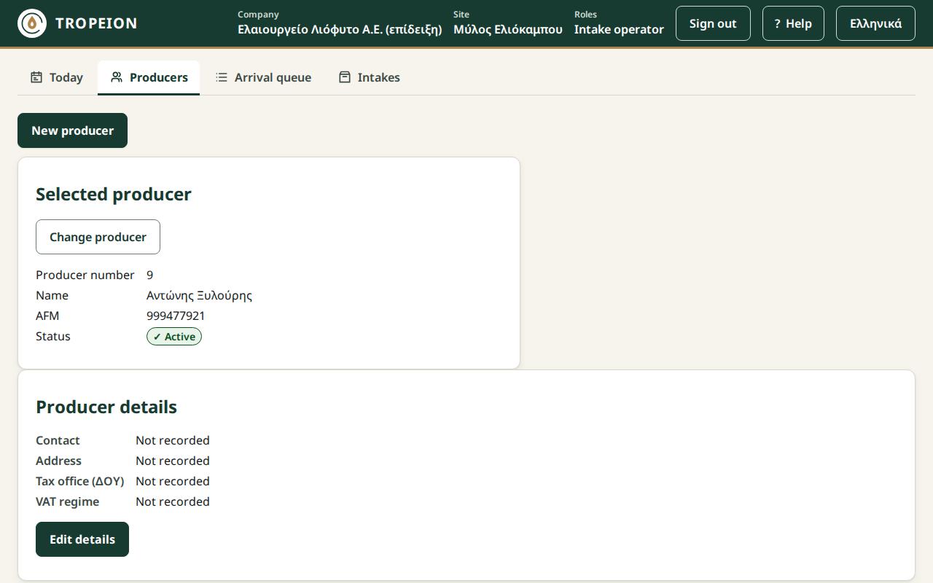
Task: Click the Active status badge
Action: (174, 337)
